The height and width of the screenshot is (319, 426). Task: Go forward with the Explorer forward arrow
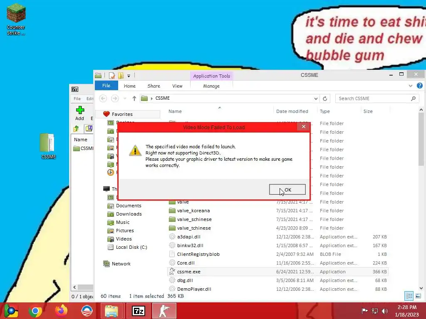[115, 98]
